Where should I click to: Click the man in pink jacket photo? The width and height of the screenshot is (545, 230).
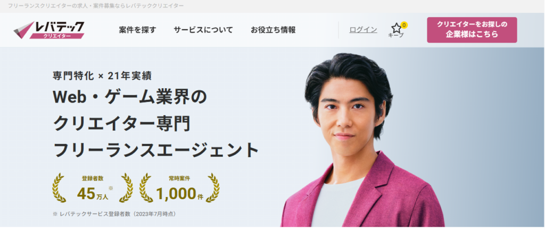(x=361, y=140)
